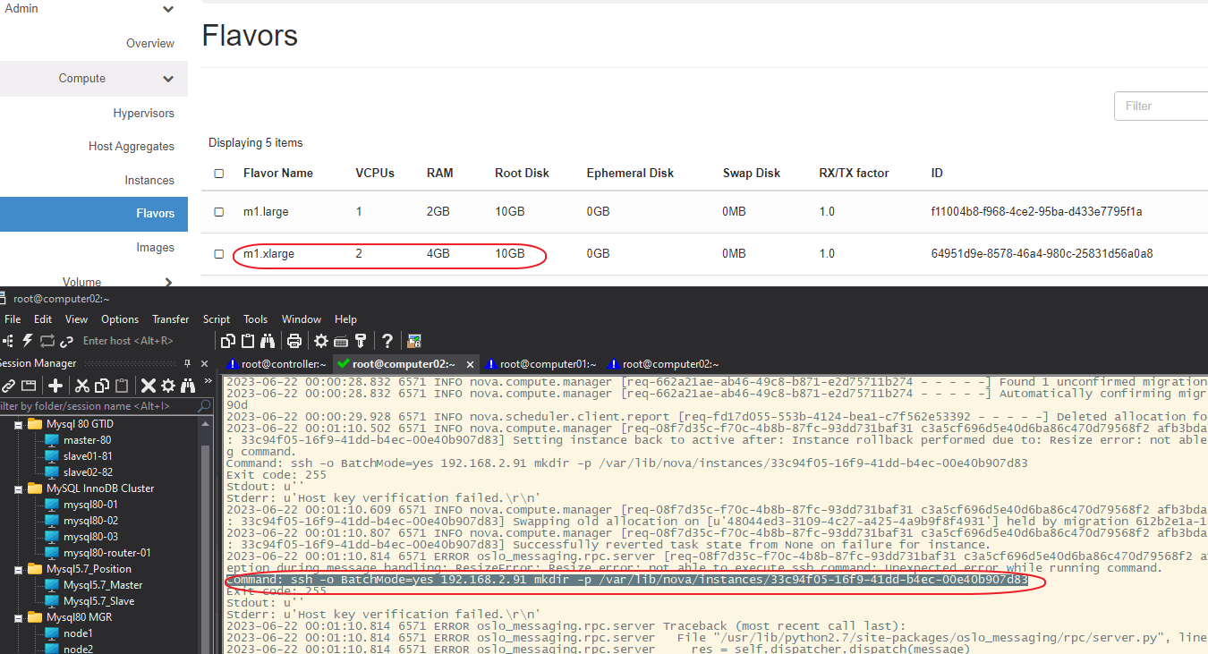
Task: Click the Flavors Filter input field
Action: click(x=1161, y=106)
